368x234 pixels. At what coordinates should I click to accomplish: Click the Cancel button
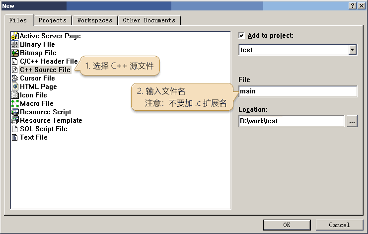click(339, 225)
